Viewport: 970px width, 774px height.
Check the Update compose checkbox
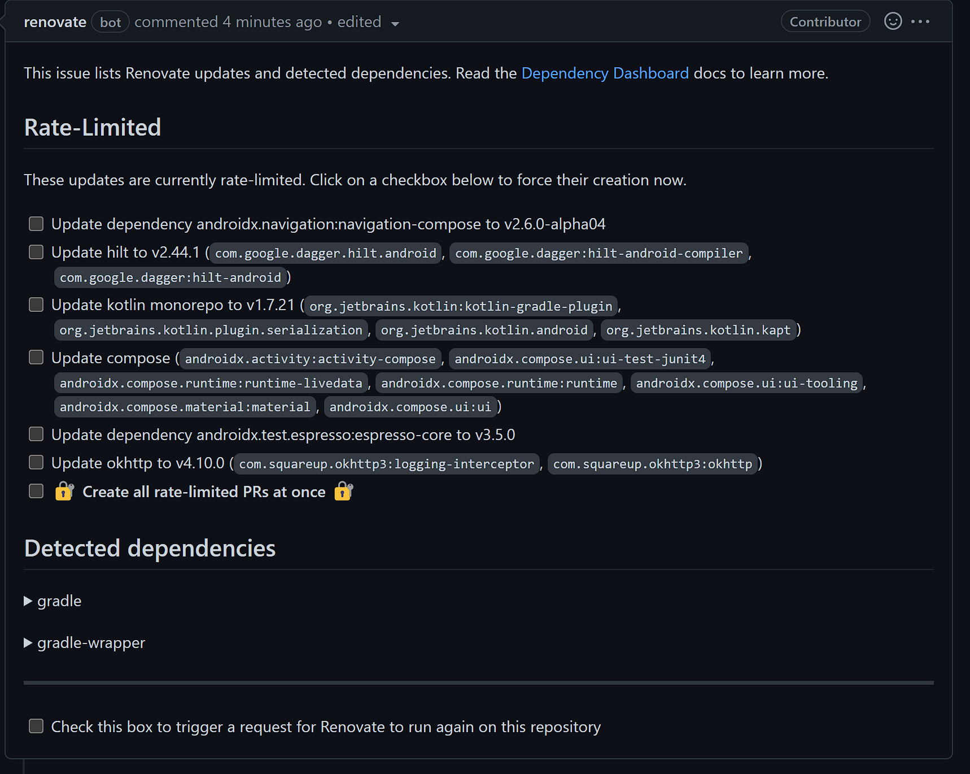pos(36,357)
